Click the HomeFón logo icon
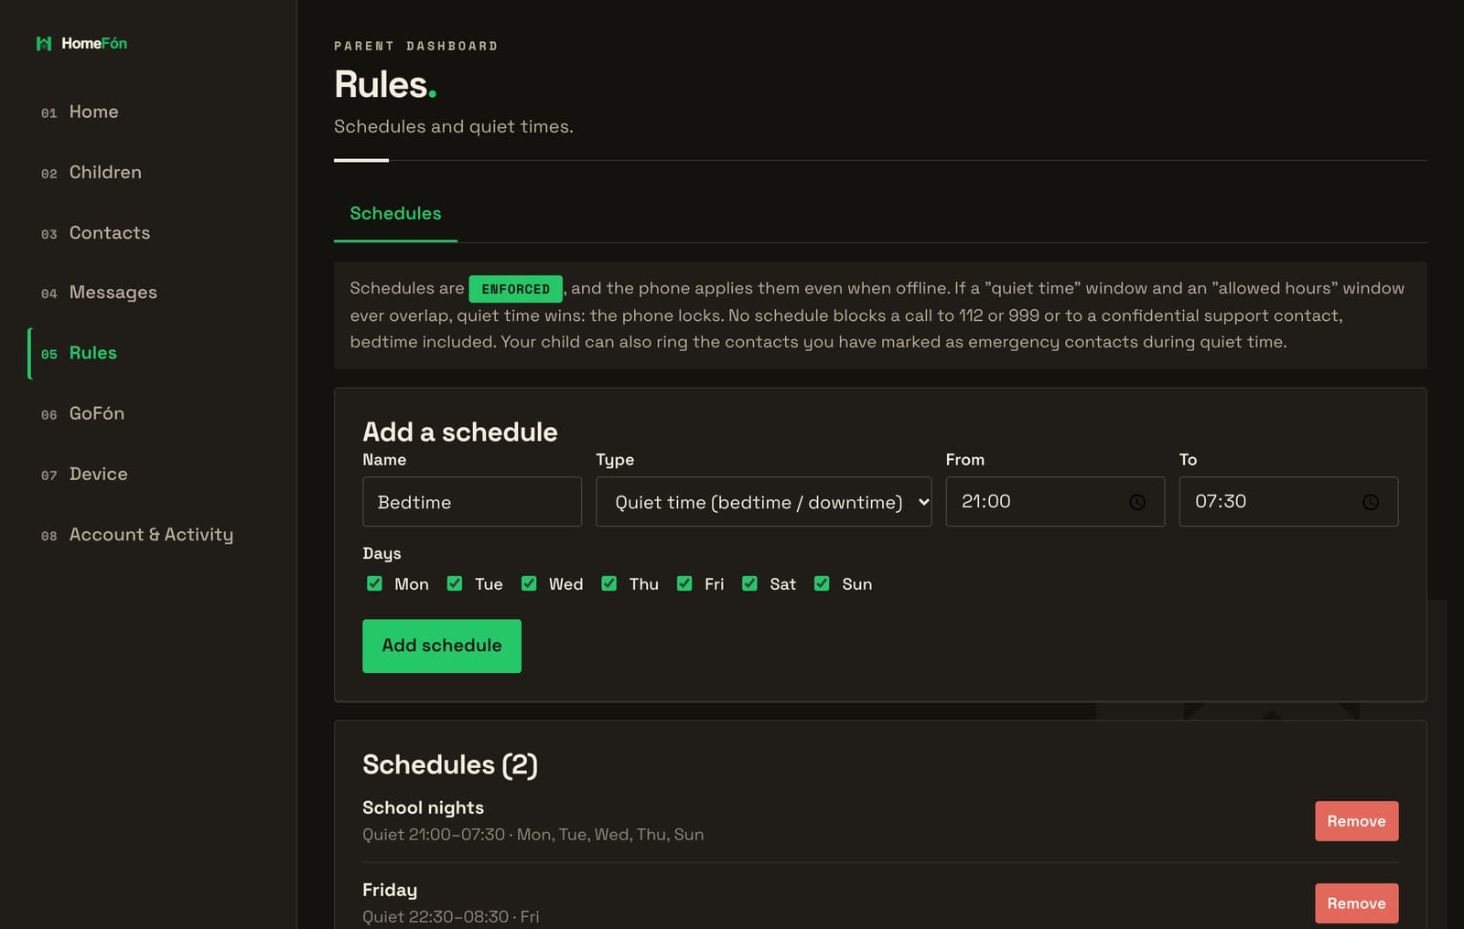The height and width of the screenshot is (929, 1464). click(43, 43)
